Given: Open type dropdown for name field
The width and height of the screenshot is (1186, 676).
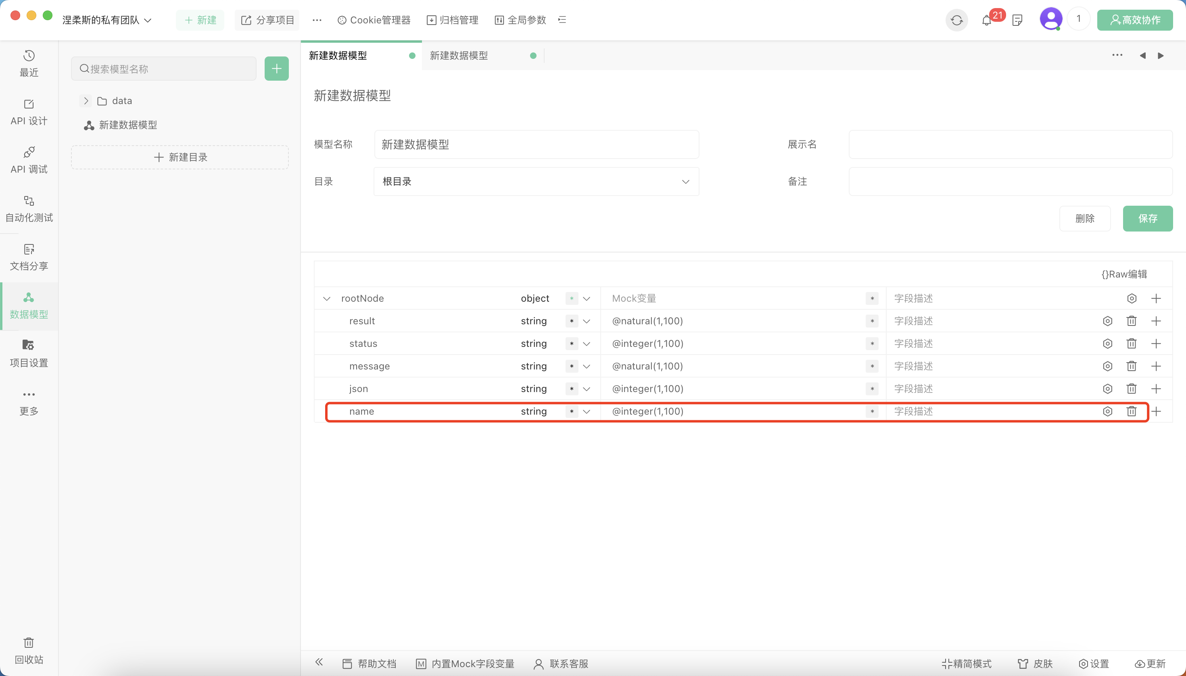Looking at the screenshot, I should tap(587, 412).
